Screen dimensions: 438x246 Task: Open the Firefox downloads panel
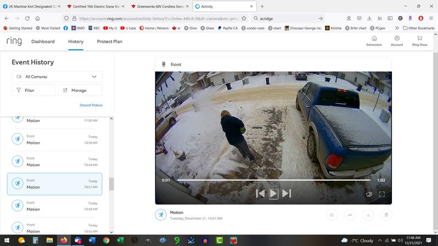(x=369, y=19)
